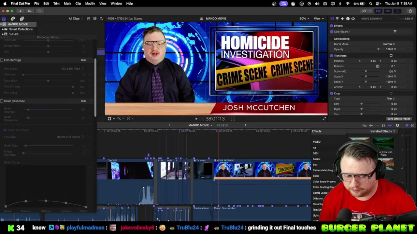
Task: Activate the Crop on-screen controls icon
Action: [391, 93]
